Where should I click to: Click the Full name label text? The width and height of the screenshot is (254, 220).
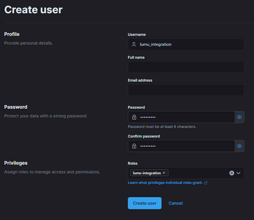[136, 57]
